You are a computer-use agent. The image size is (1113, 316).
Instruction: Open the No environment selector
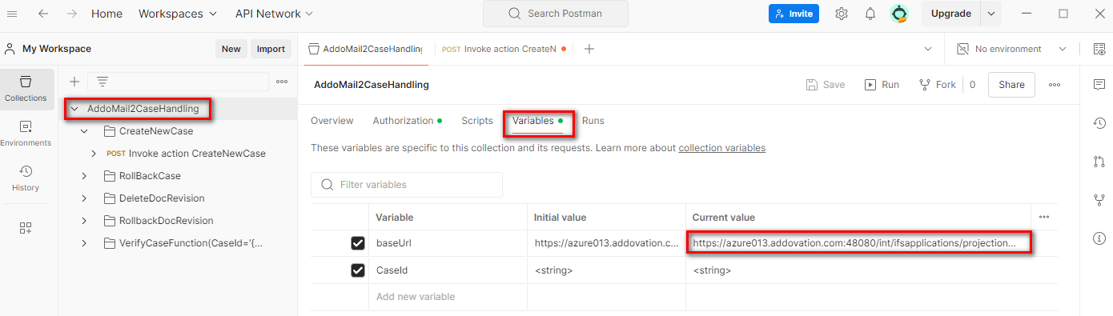(x=1012, y=49)
